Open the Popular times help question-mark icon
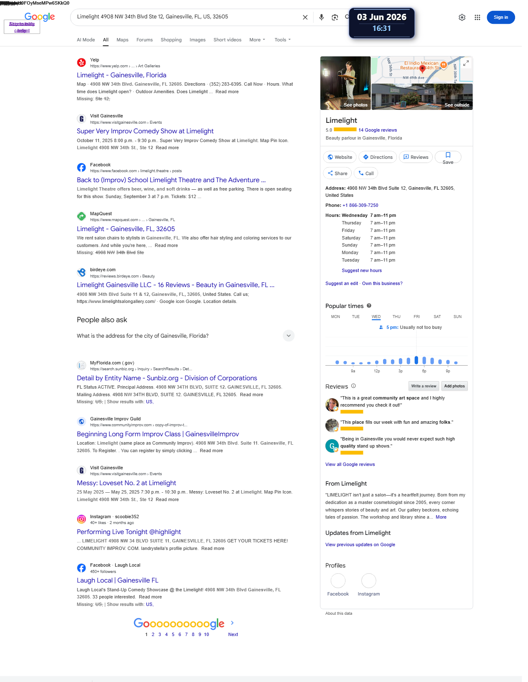The height and width of the screenshot is (682, 528). click(x=369, y=305)
